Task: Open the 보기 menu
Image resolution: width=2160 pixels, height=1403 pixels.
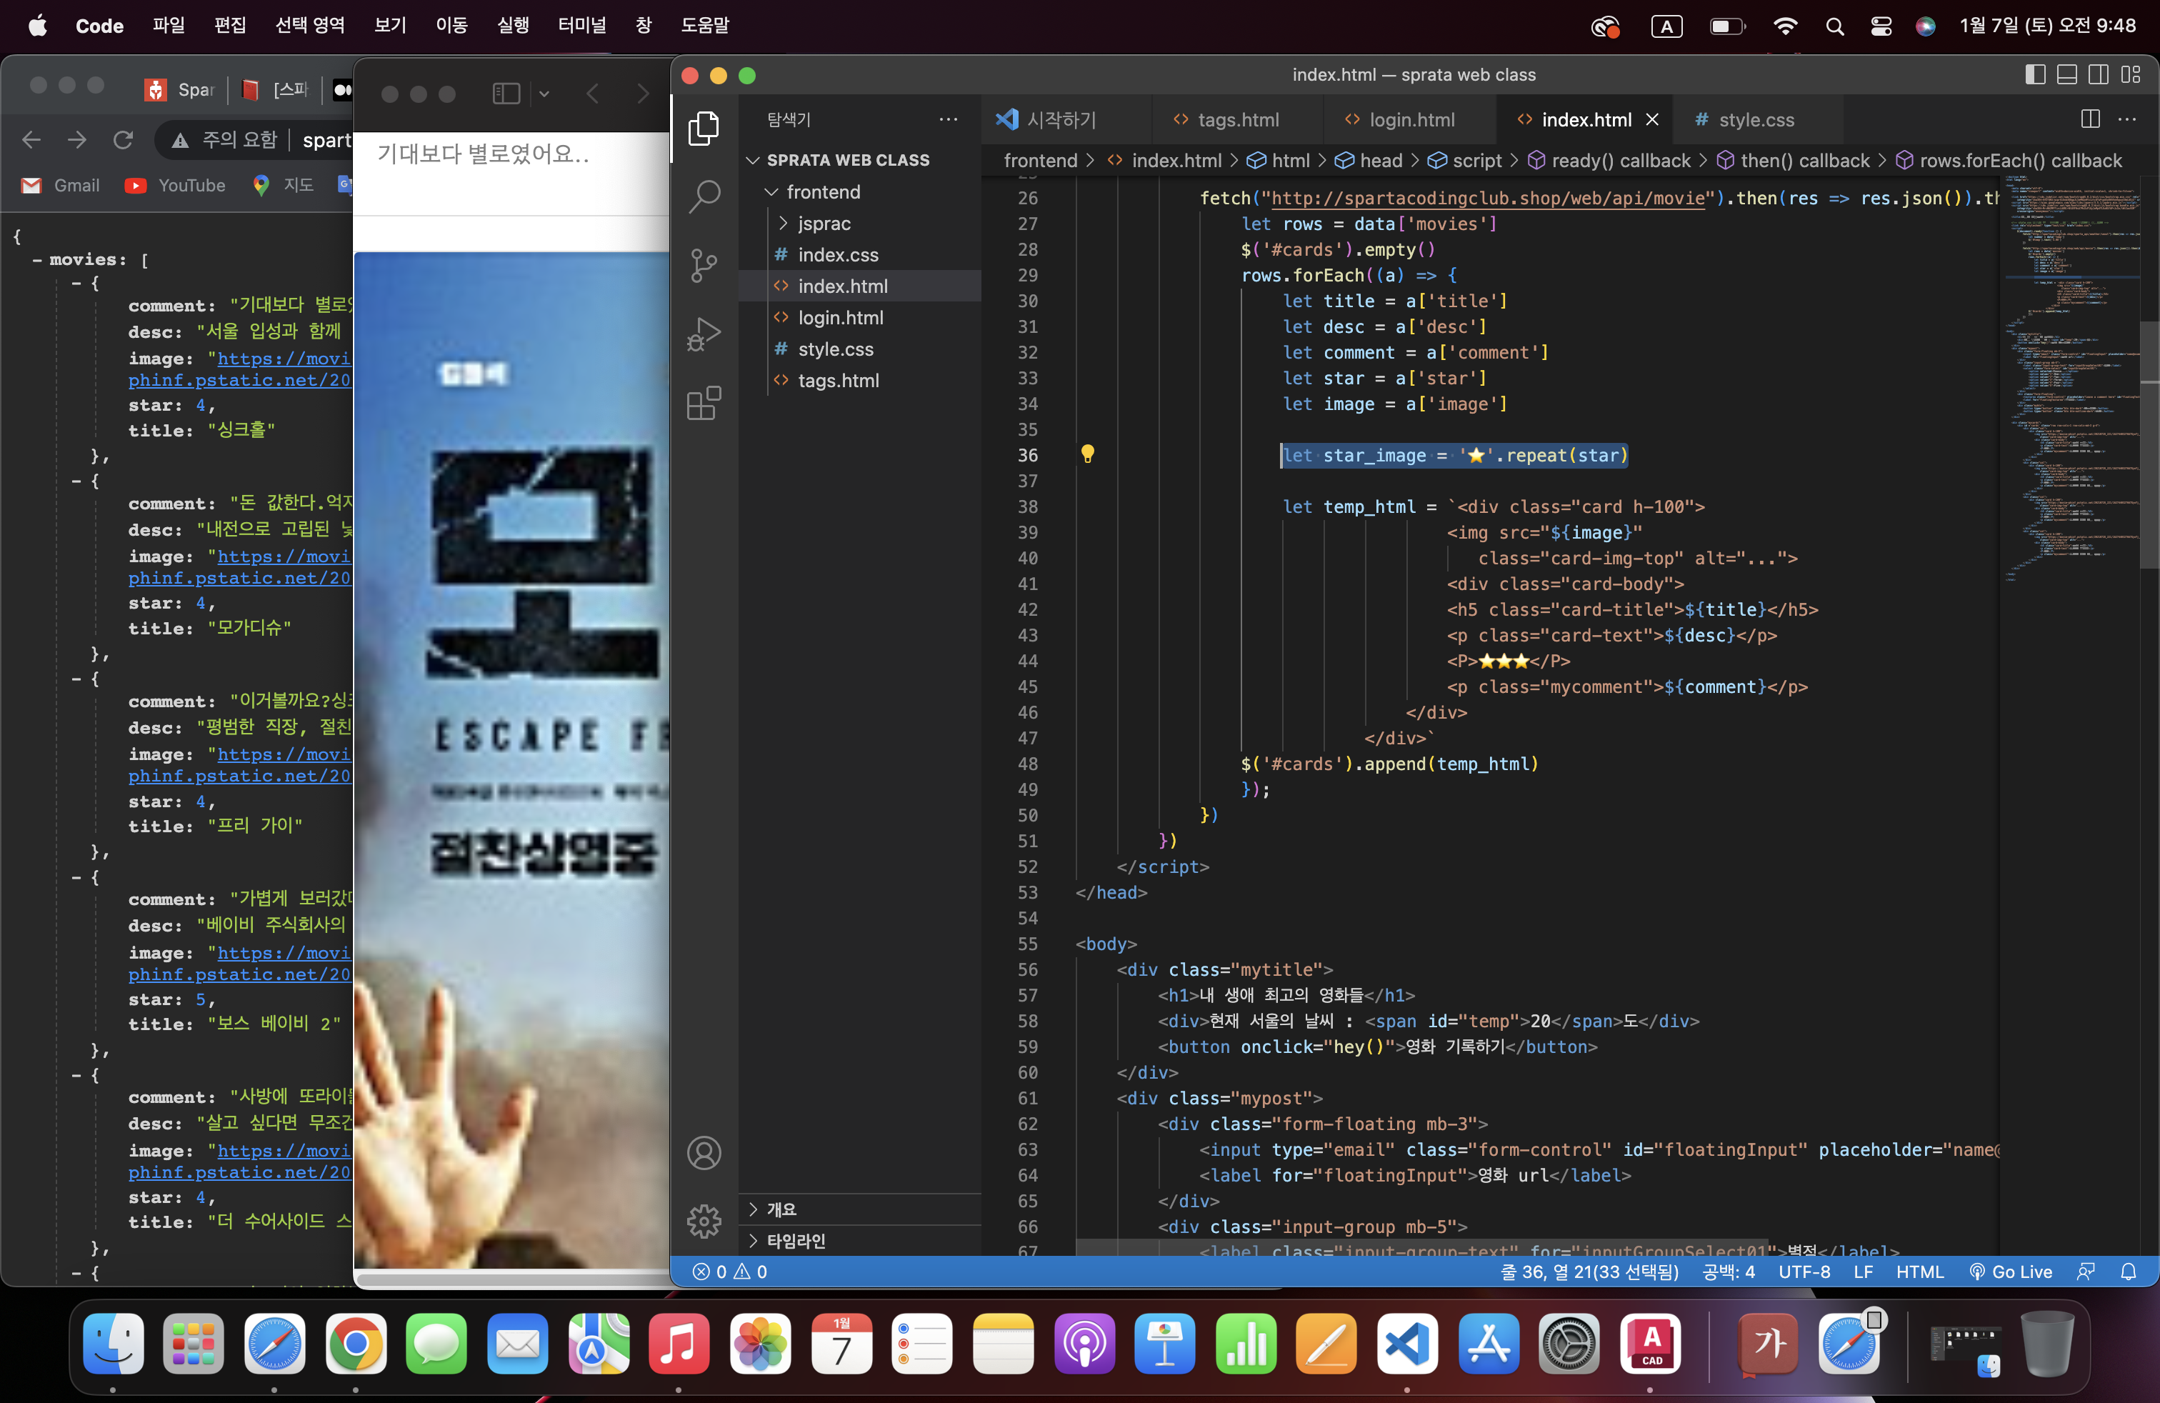Action: click(x=390, y=26)
